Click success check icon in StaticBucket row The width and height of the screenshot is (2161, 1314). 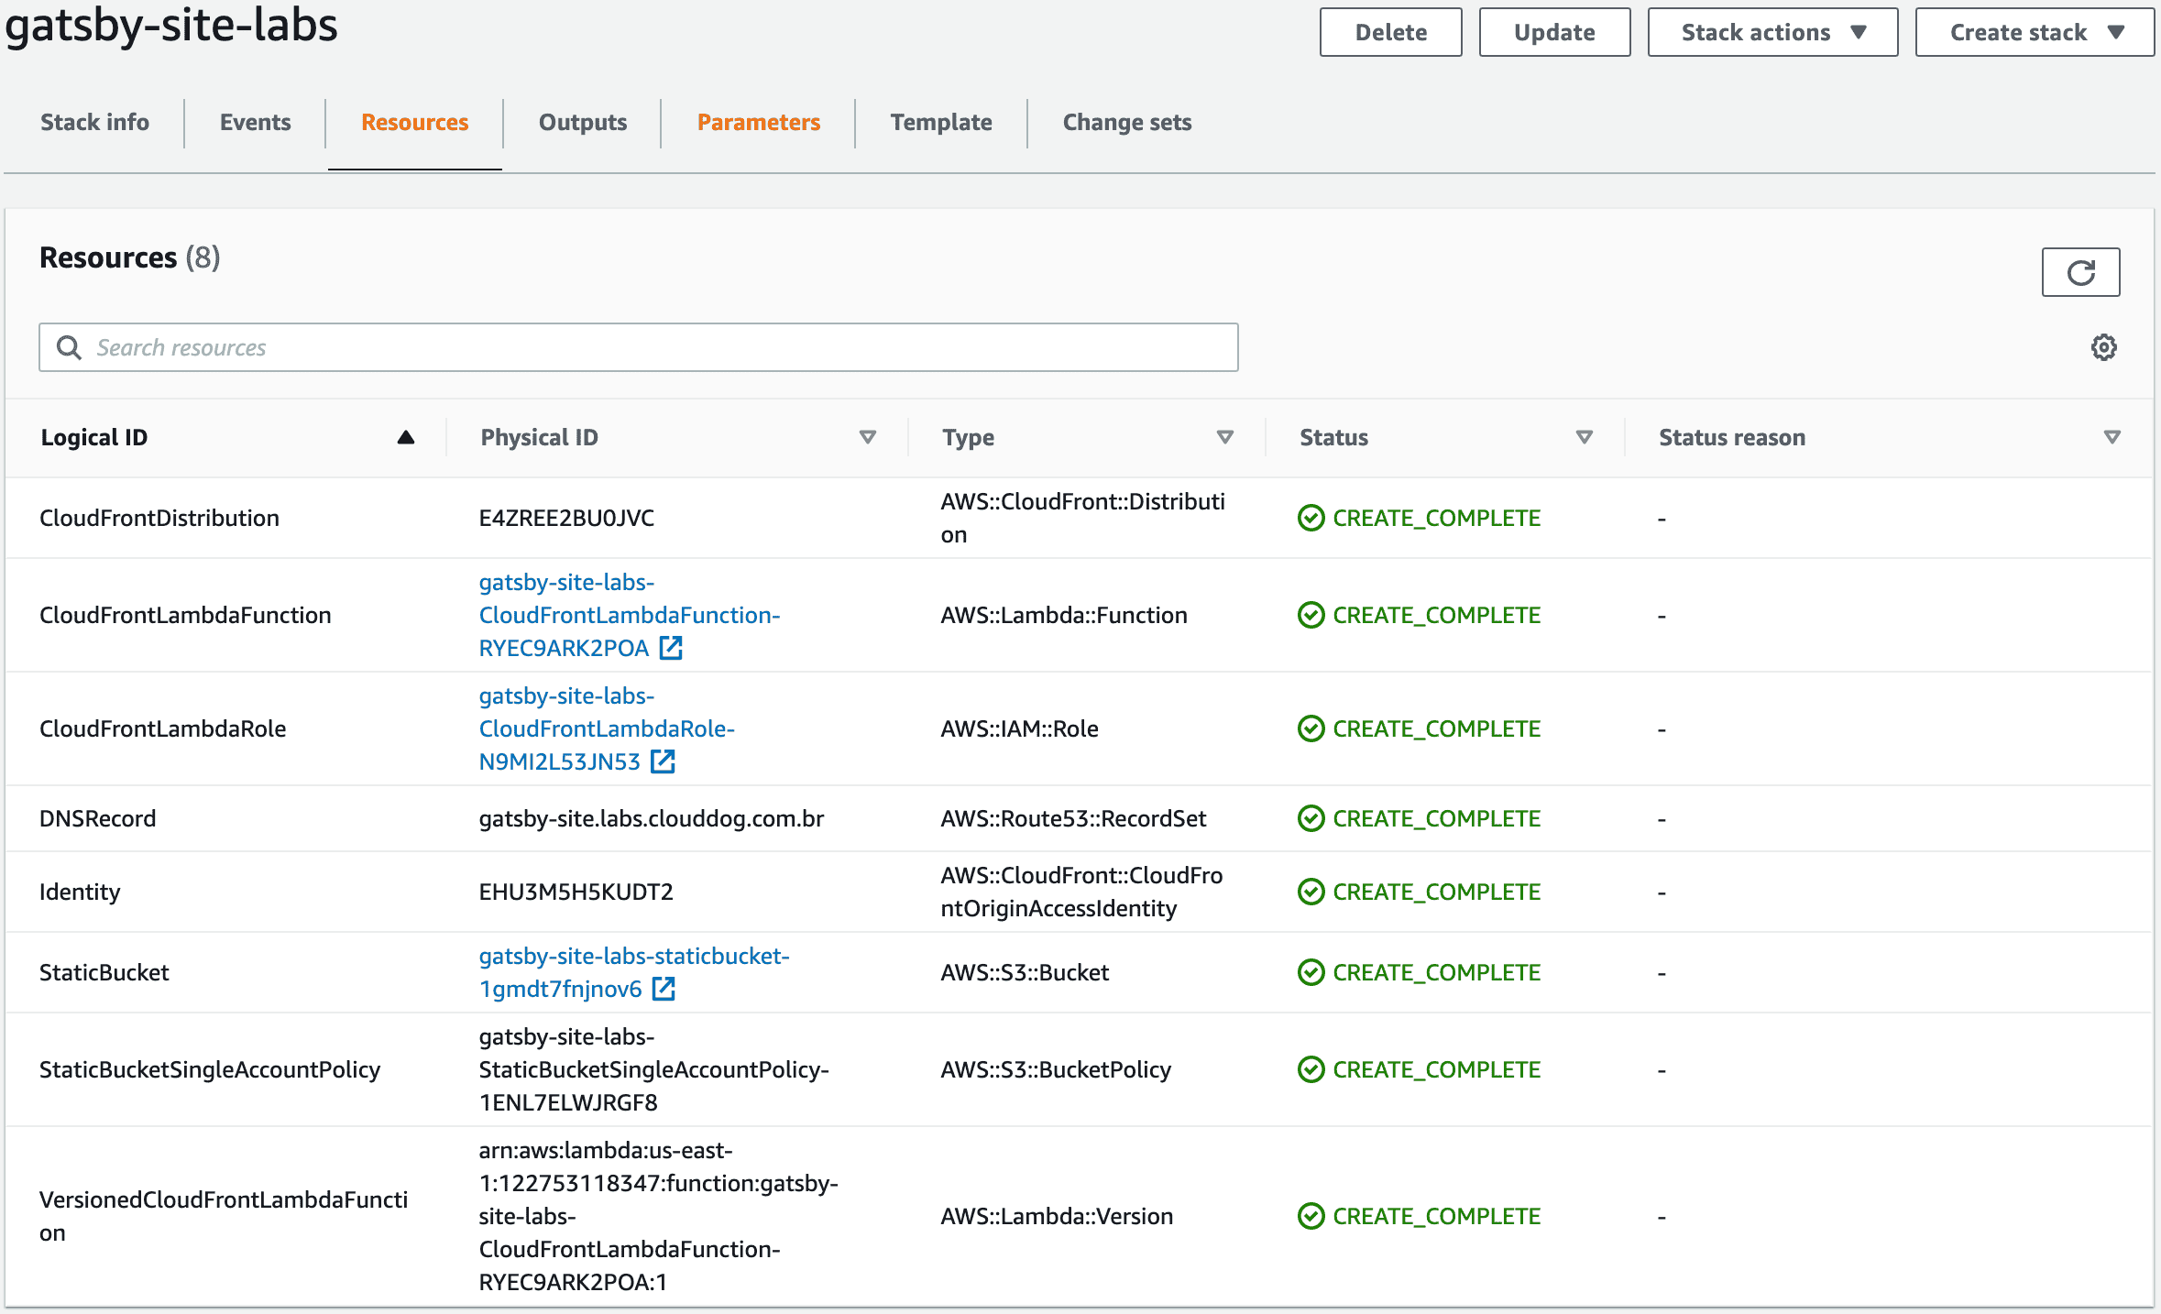(1311, 972)
